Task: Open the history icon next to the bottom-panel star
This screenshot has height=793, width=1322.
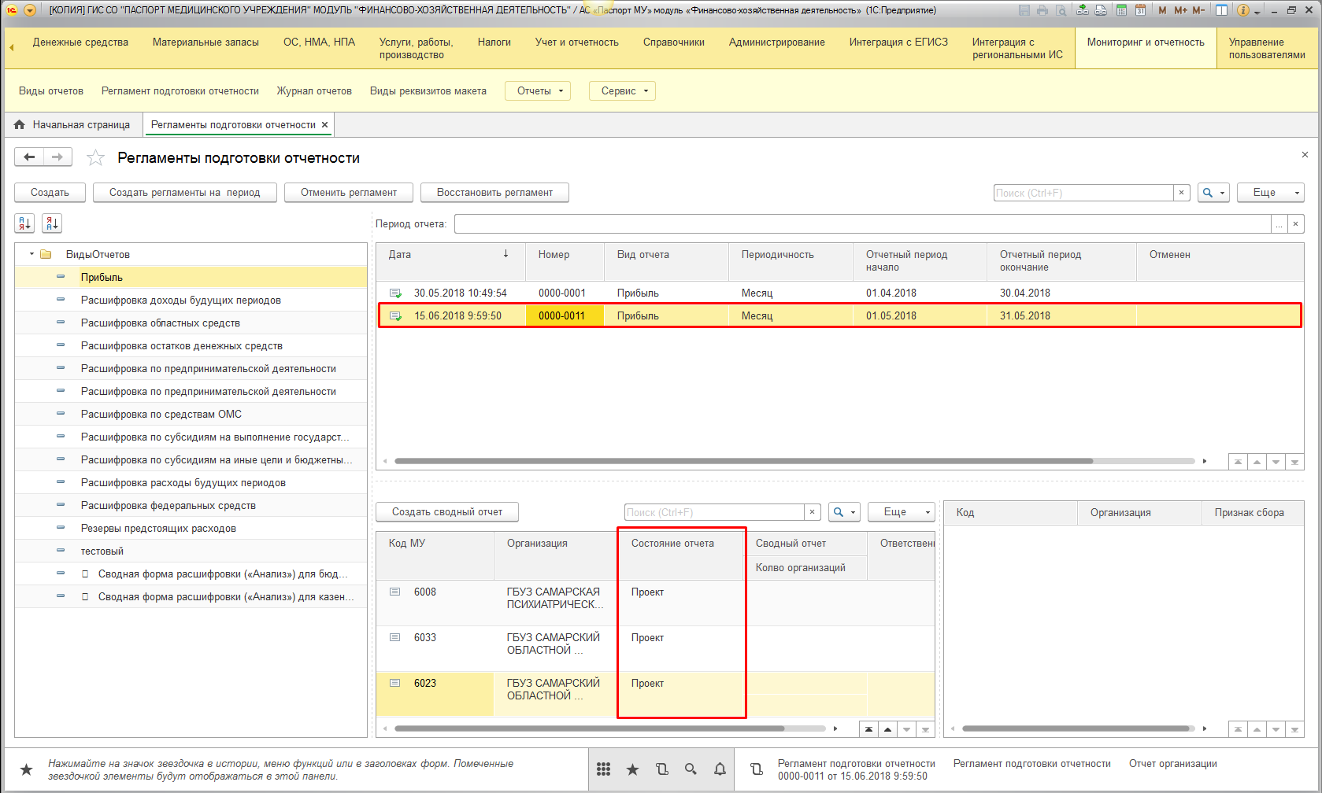Action: click(661, 769)
